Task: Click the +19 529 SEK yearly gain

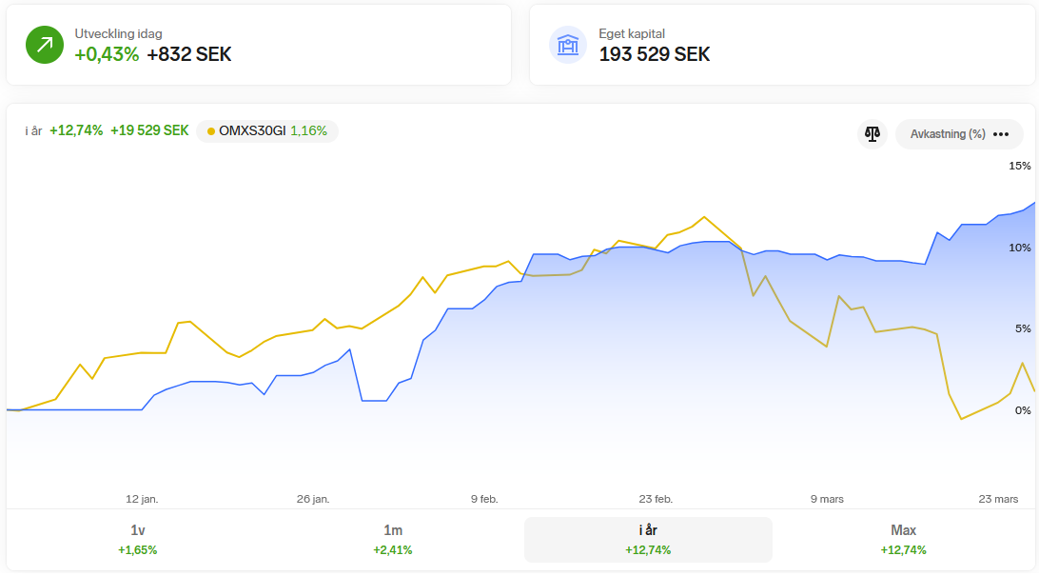Action: [x=149, y=131]
